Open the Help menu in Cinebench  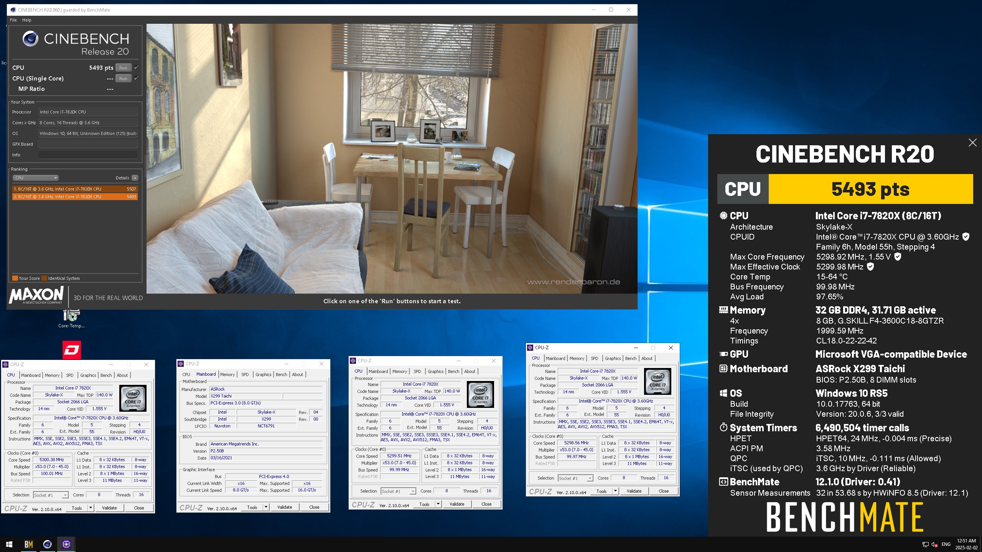pos(26,20)
